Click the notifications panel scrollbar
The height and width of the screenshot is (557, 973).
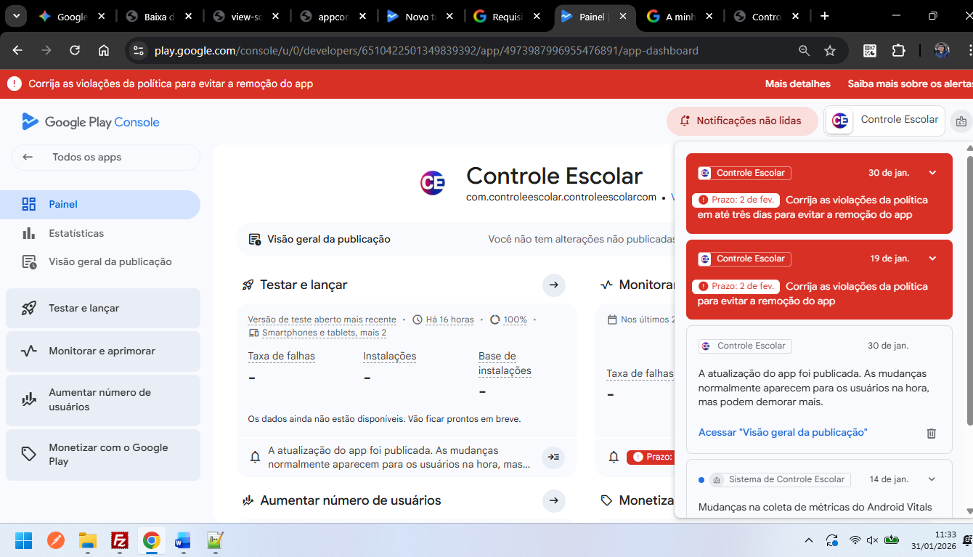969,290
